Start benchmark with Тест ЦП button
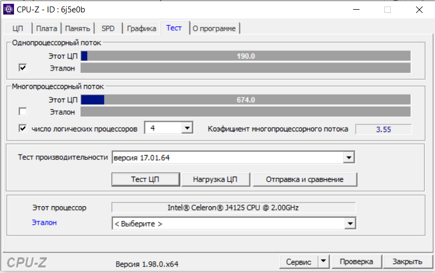435x273 pixels. tap(146, 179)
